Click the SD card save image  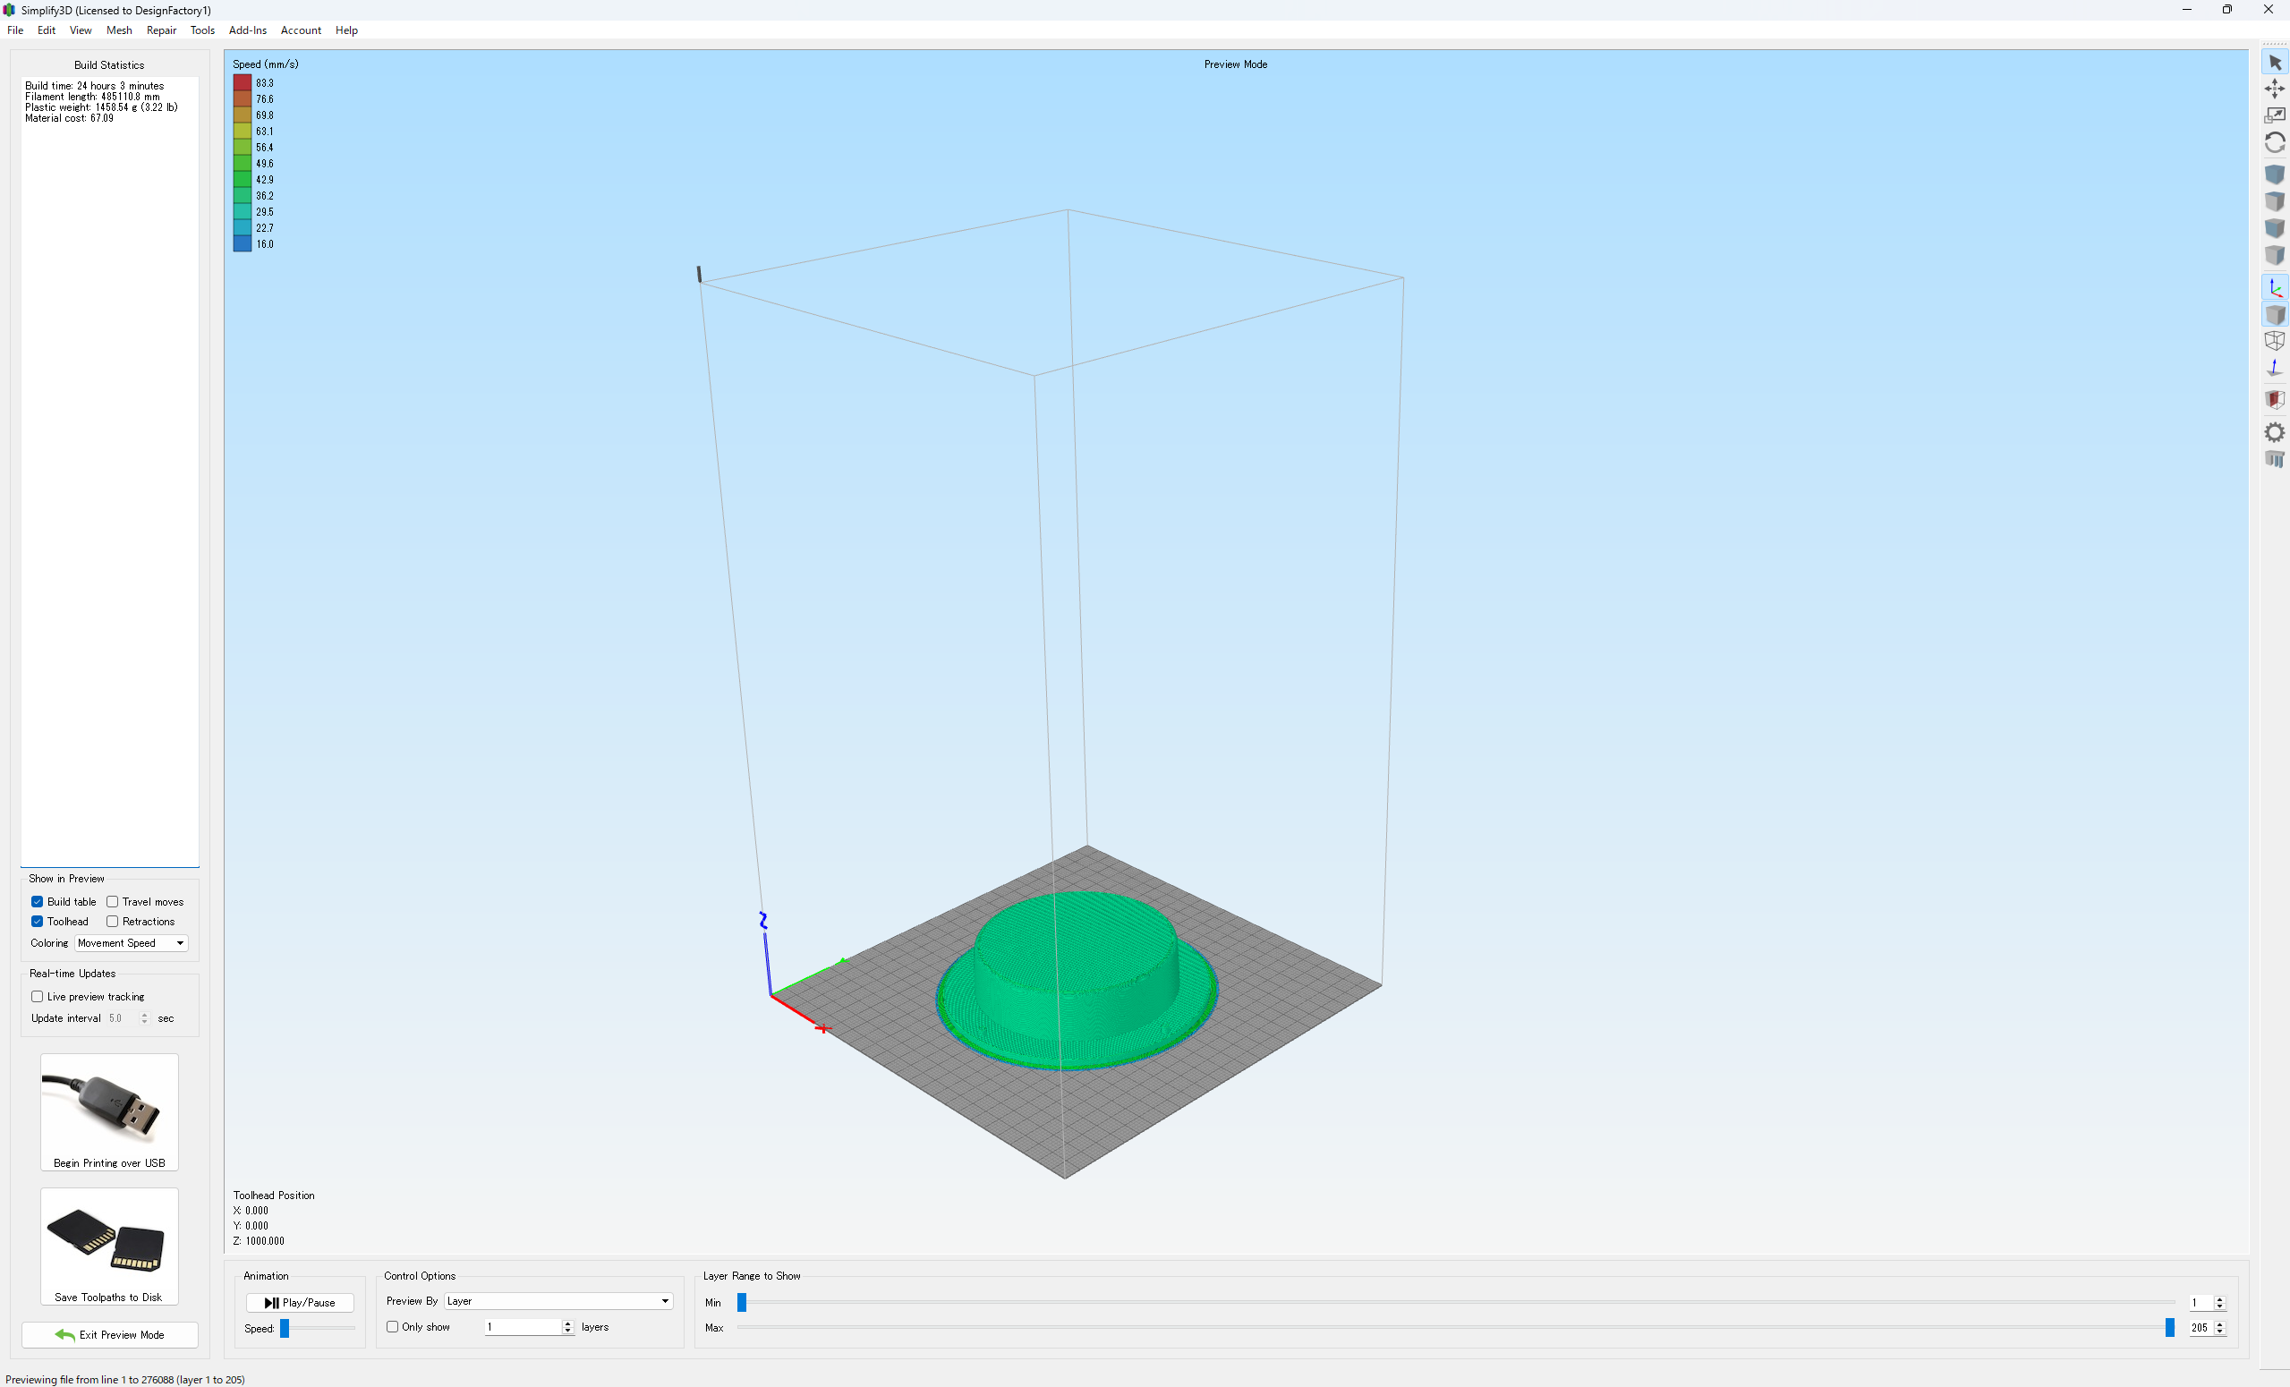(x=109, y=1239)
